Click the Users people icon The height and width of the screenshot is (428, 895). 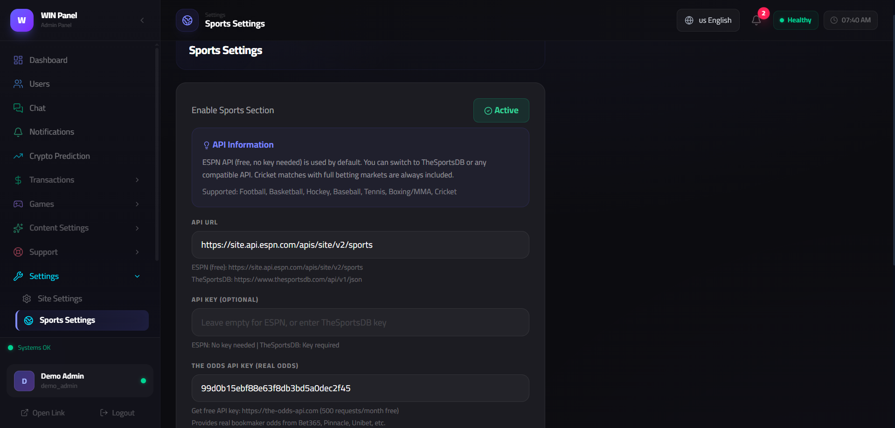pos(18,84)
